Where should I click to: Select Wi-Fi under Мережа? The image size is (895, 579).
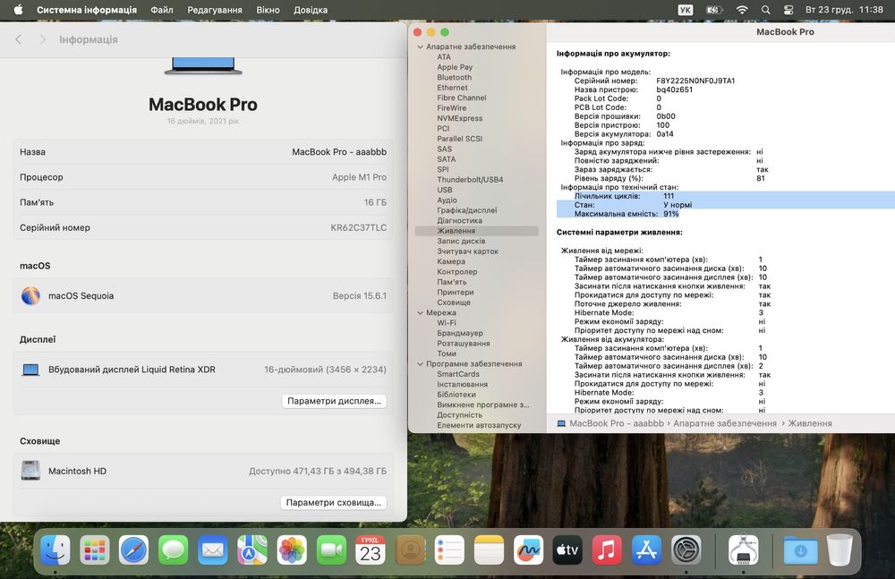pos(447,323)
